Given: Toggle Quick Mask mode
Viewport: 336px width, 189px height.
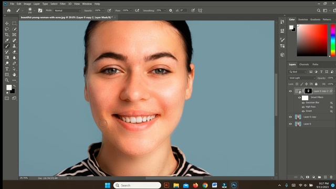Looking at the screenshot, I should tap(7, 98).
